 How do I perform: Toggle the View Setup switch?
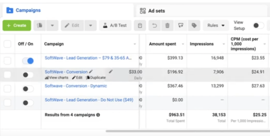click(x=258, y=26)
